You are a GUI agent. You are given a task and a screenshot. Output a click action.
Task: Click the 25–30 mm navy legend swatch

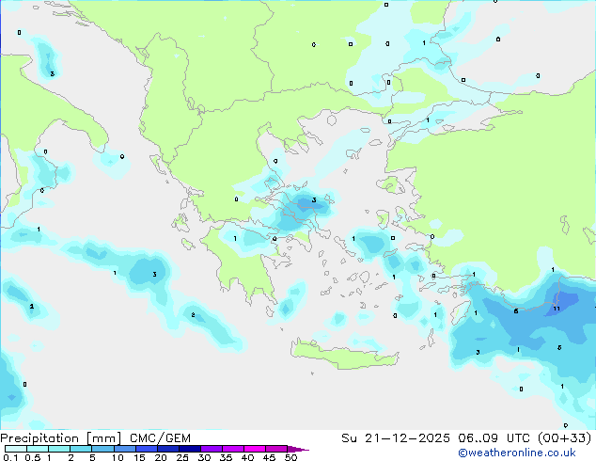click(x=190, y=449)
